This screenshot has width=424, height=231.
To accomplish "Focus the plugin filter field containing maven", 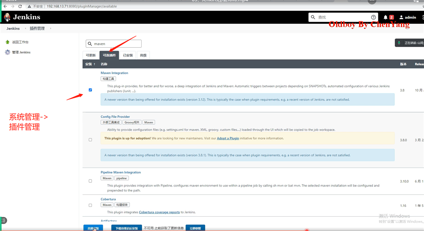I will point(114,44).
